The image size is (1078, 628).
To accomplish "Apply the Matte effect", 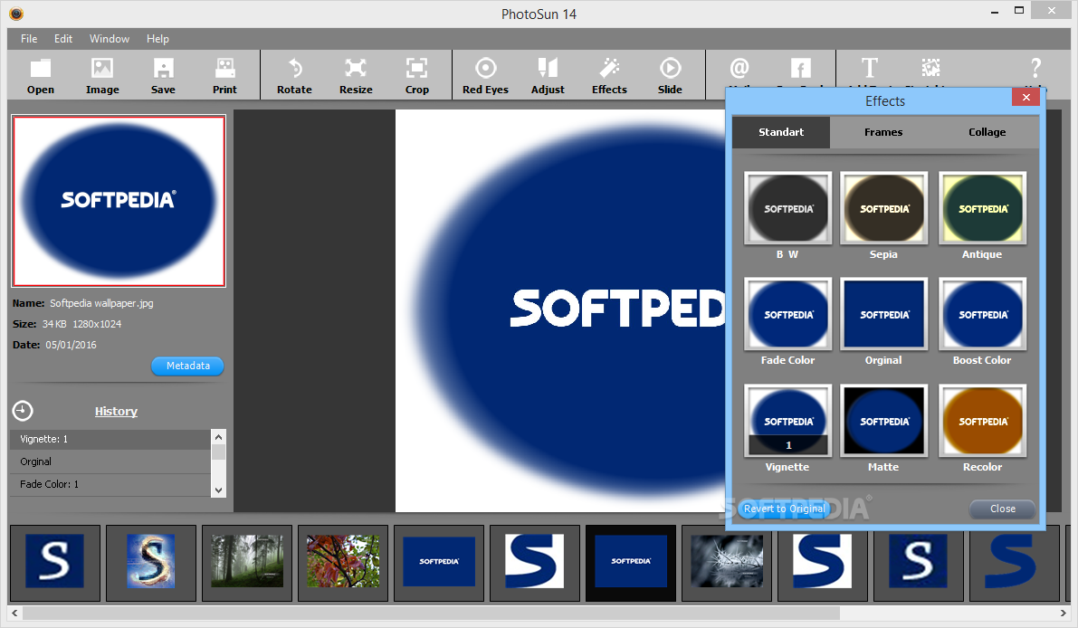I will pyautogui.click(x=884, y=421).
